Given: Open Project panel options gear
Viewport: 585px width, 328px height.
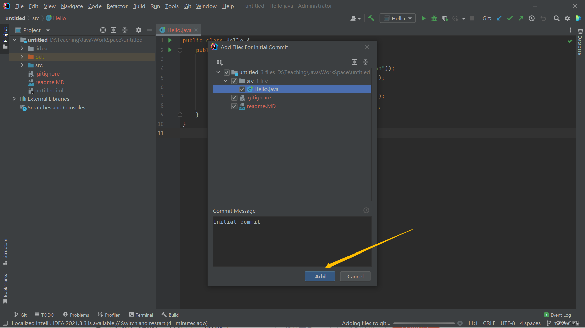Looking at the screenshot, I should coord(139,30).
